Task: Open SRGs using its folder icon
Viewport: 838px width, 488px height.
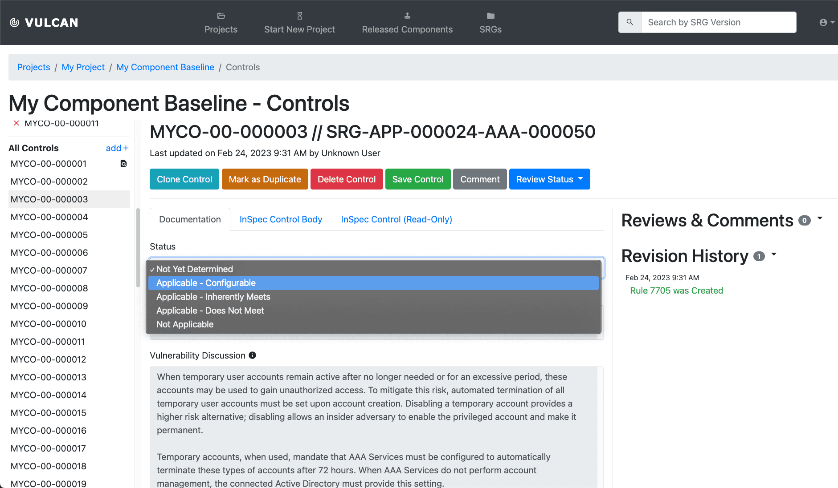Action: pyautogui.click(x=490, y=16)
